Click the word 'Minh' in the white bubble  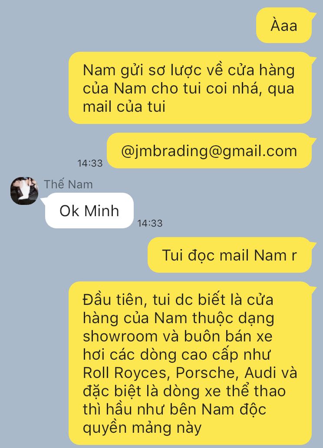(x=102, y=211)
